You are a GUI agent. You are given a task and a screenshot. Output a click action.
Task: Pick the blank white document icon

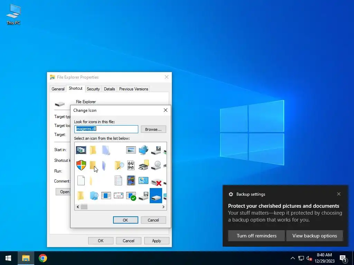(x=81, y=180)
